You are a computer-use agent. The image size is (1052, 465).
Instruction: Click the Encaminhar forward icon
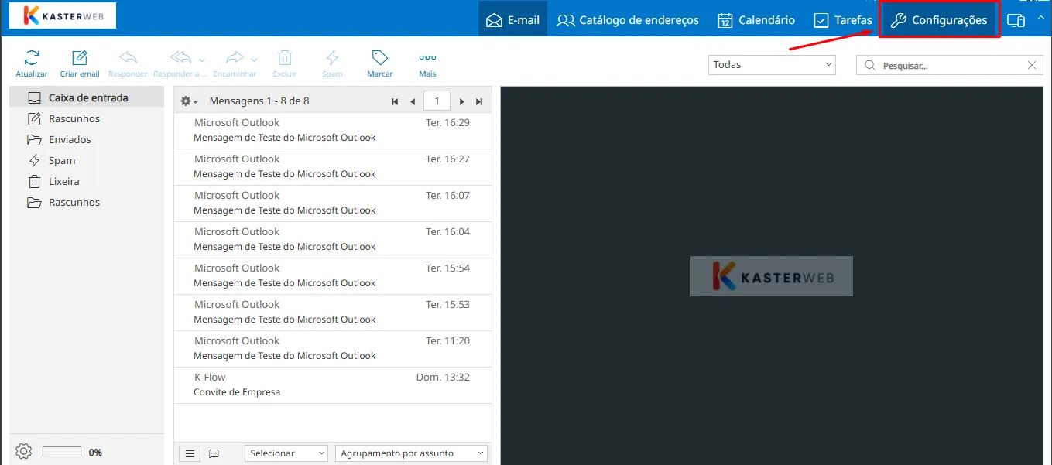click(x=235, y=58)
